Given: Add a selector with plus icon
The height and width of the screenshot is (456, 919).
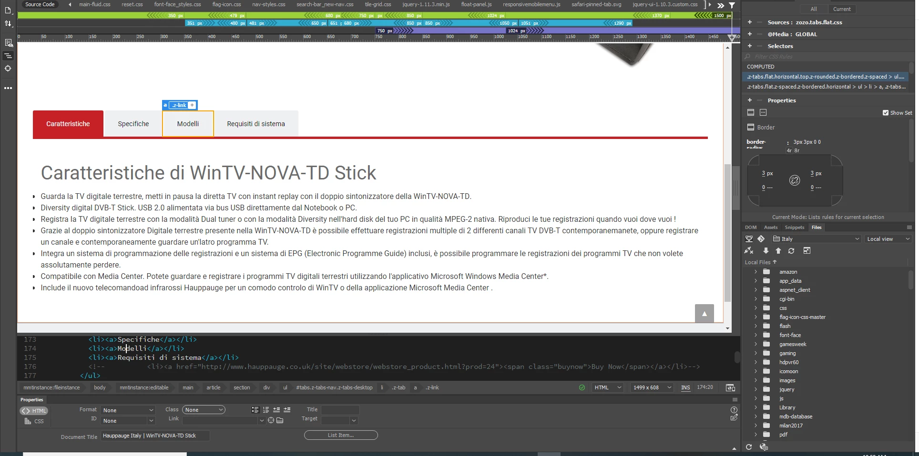Looking at the screenshot, I should pyautogui.click(x=749, y=46).
